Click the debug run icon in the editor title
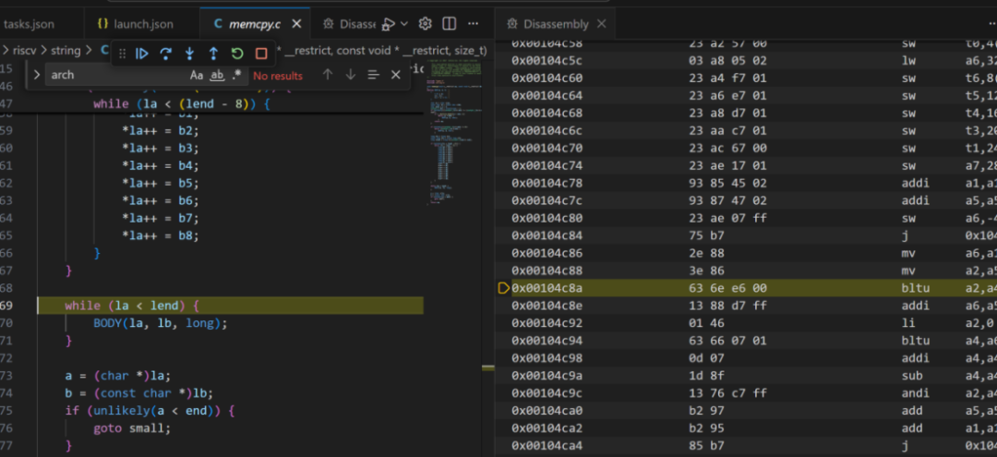 (387, 24)
